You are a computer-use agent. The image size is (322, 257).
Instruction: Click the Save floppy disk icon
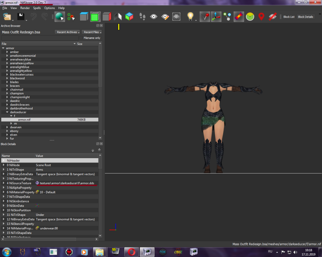pos(21,17)
